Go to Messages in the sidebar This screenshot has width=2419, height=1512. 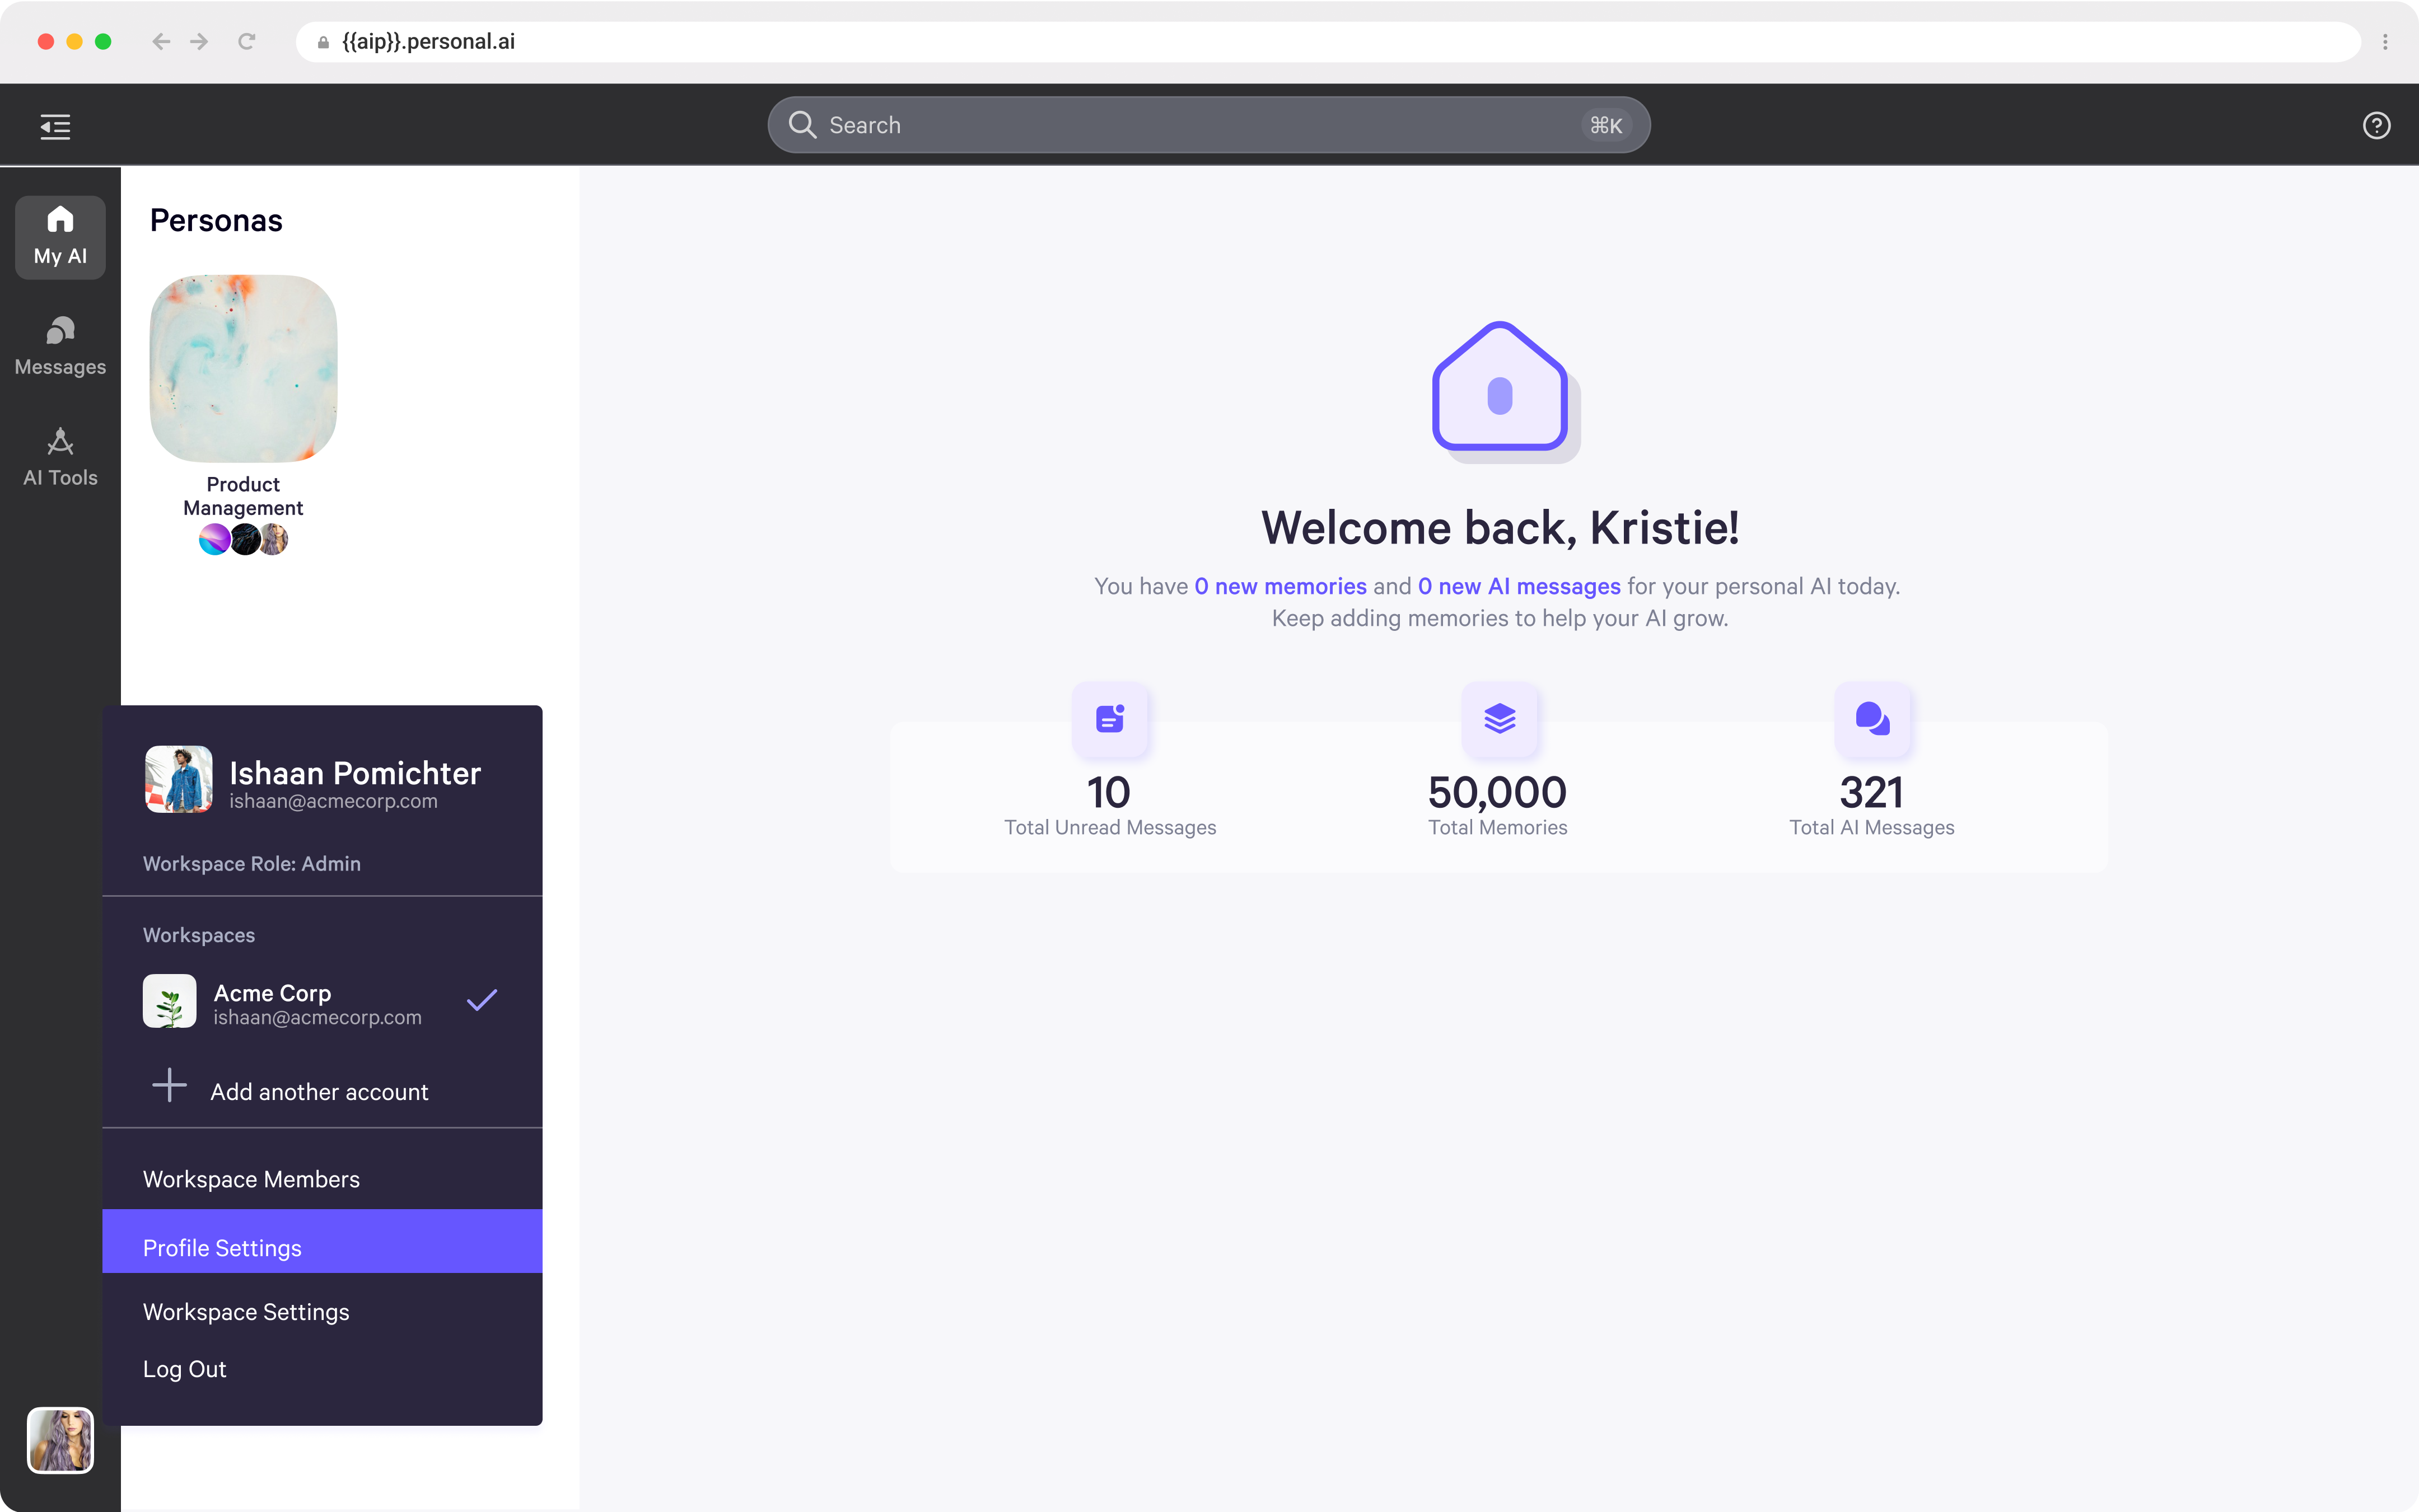click(60, 346)
